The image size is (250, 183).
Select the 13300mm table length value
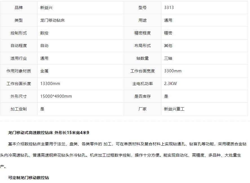[x=50, y=84]
